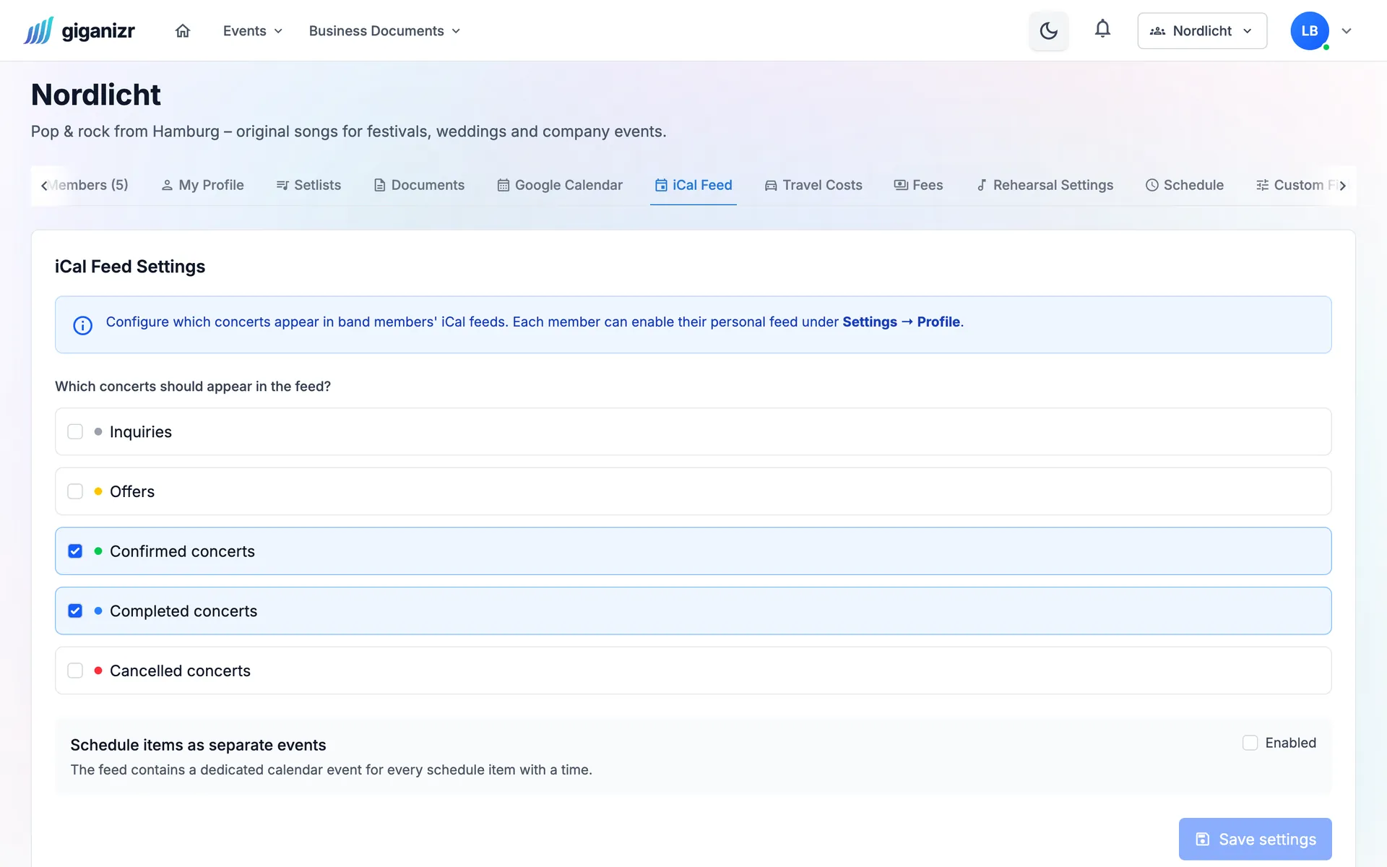This screenshot has height=867, width=1387.
Task: Expand the Events menu
Action: tap(252, 30)
